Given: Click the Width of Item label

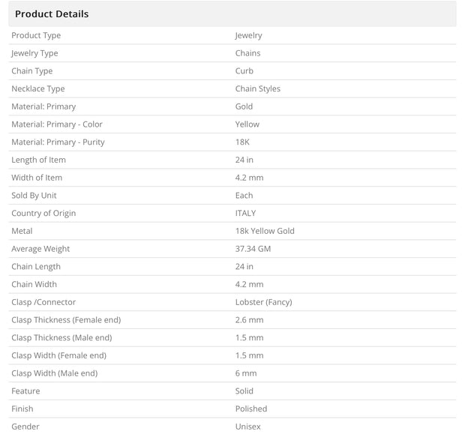Looking at the screenshot, I should pos(37,178).
